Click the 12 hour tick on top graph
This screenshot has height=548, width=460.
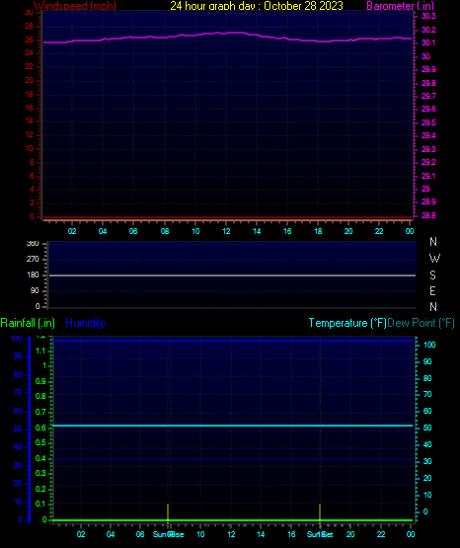[226, 231]
